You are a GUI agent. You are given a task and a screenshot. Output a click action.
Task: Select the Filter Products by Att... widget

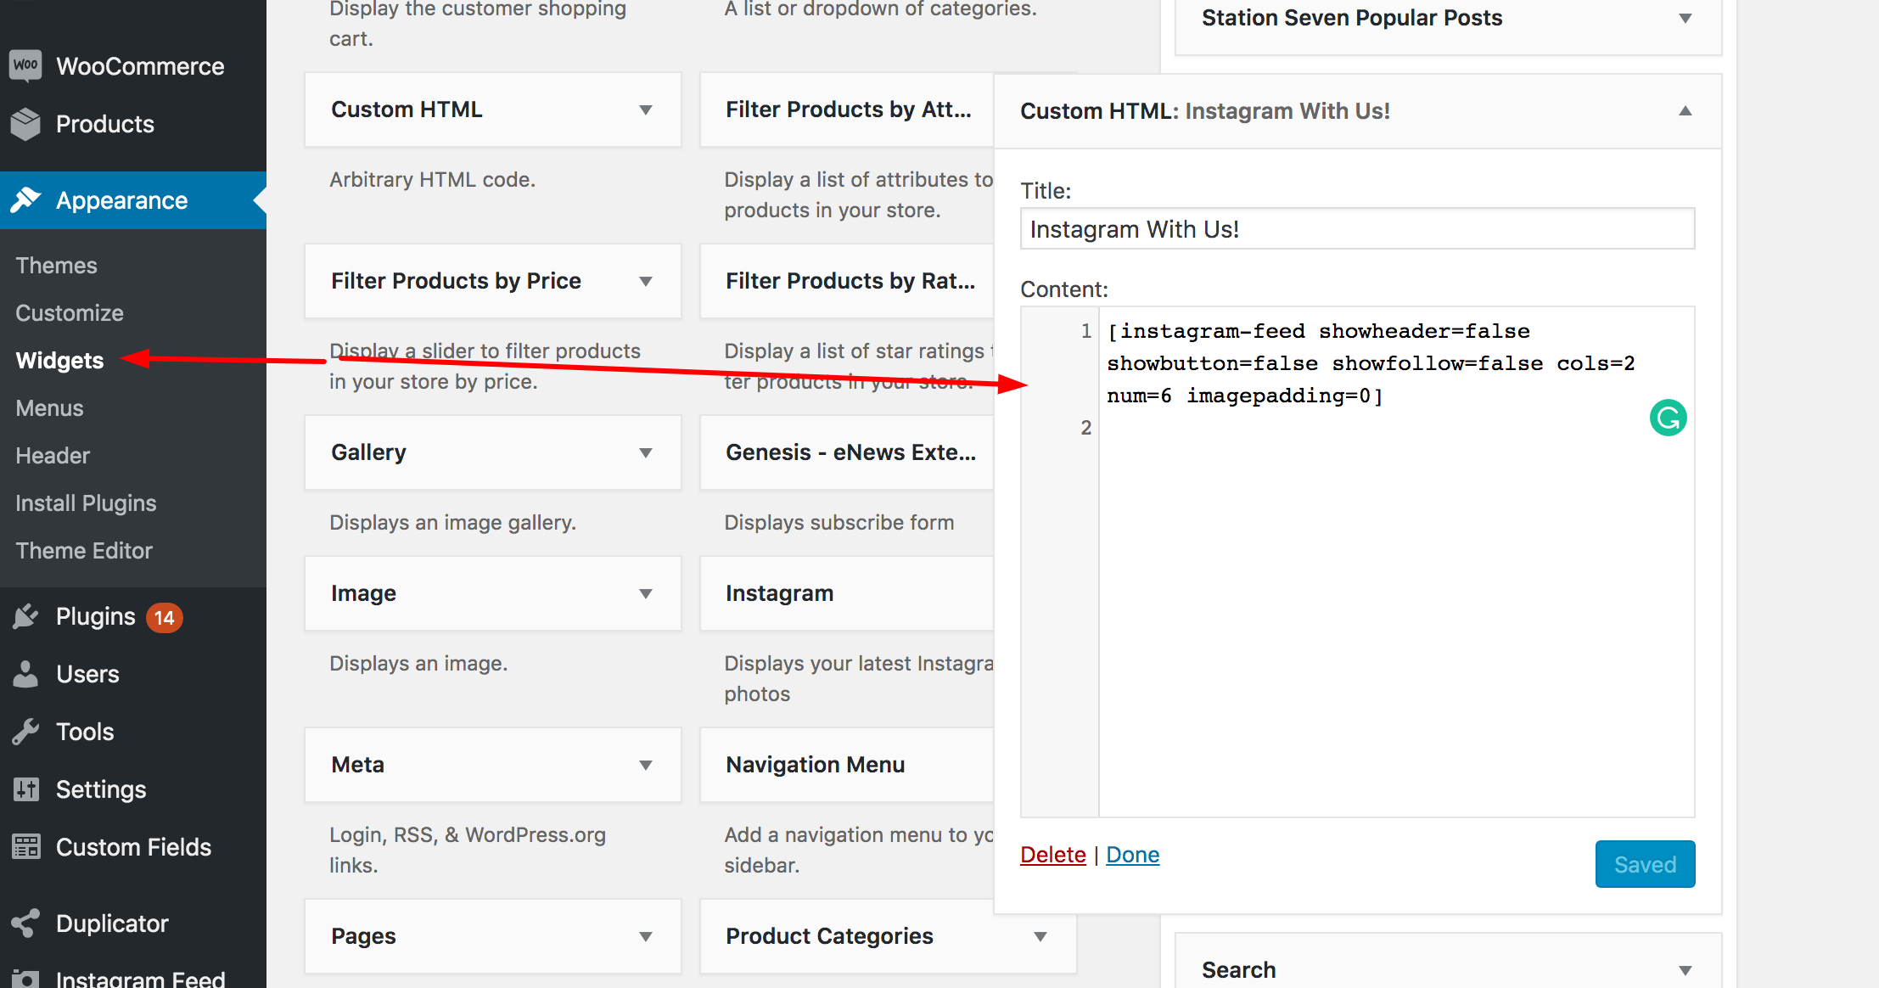pyautogui.click(x=847, y=109)
